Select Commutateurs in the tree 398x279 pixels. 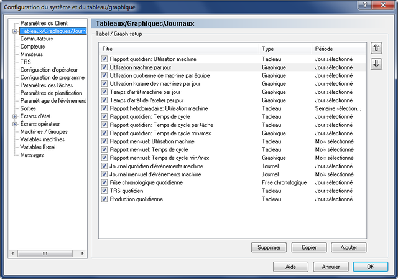(37, 39)
